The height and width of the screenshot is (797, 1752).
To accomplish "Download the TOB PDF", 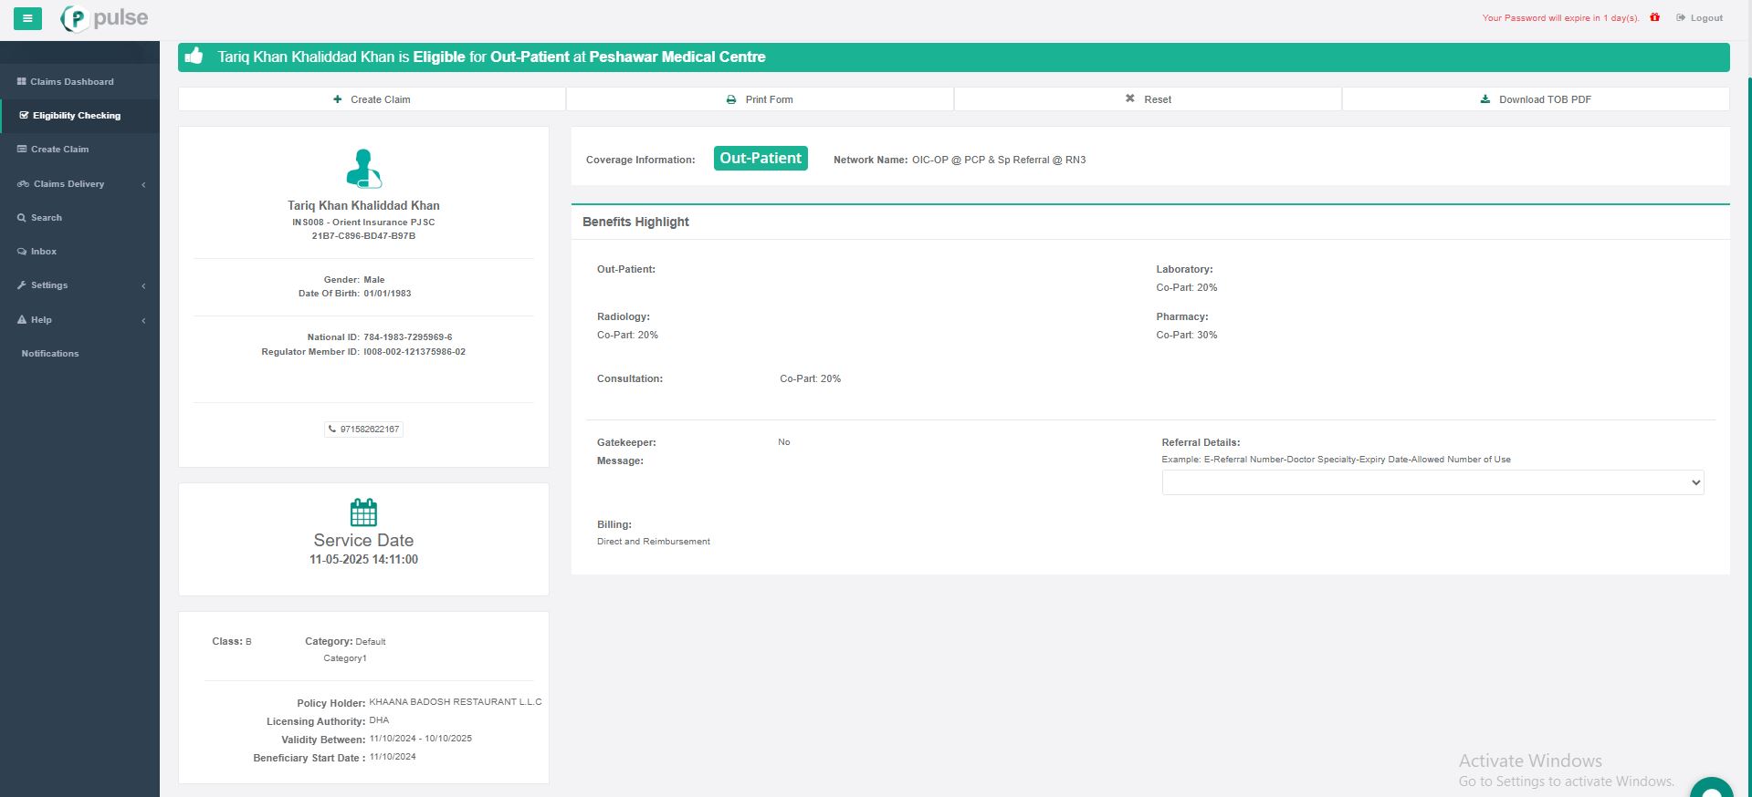I will click(x=1536, y=99).
